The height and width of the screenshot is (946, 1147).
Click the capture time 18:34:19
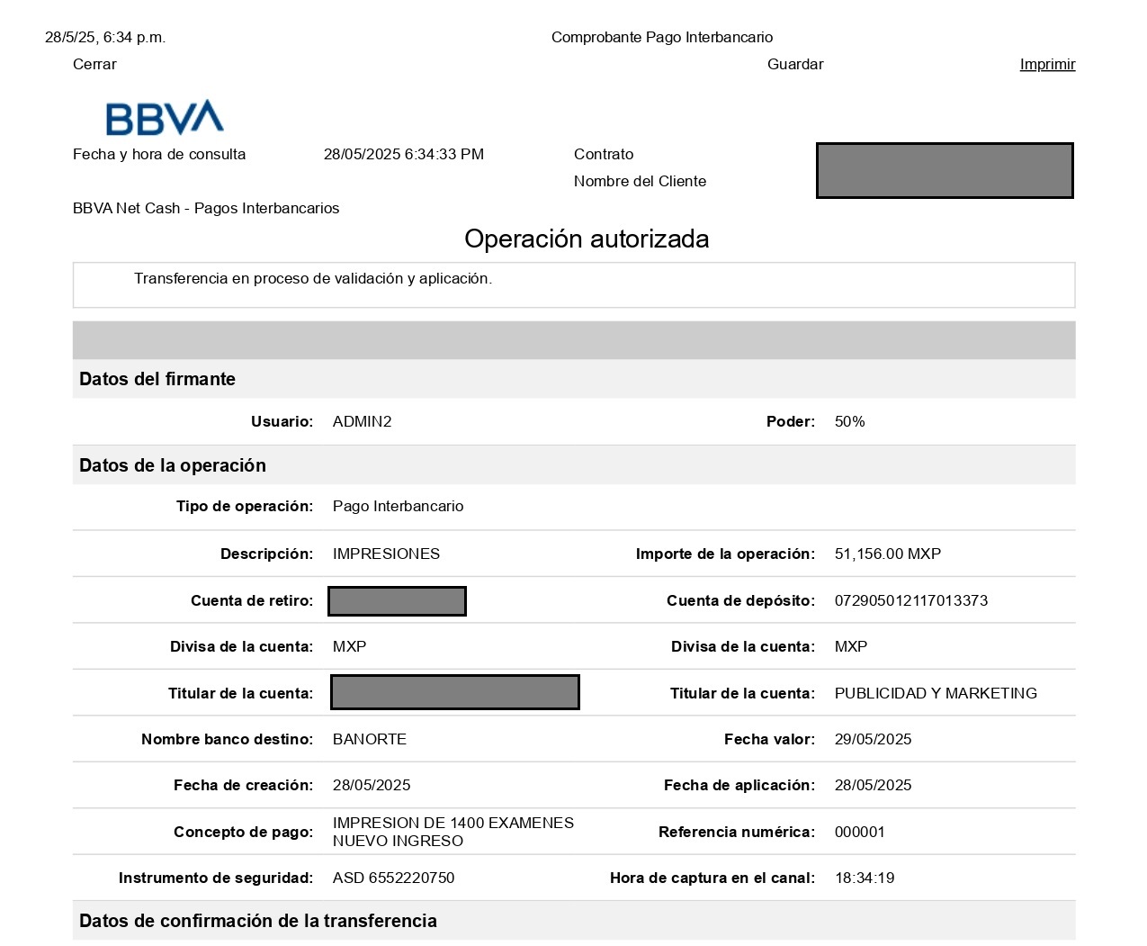click(x=864, y=878)
